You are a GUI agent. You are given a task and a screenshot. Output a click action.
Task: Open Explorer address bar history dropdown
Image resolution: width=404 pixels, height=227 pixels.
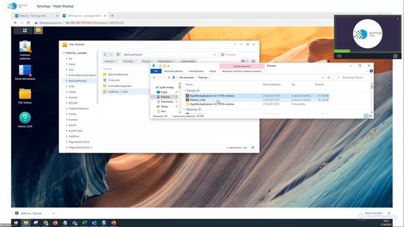coord(323,78)
